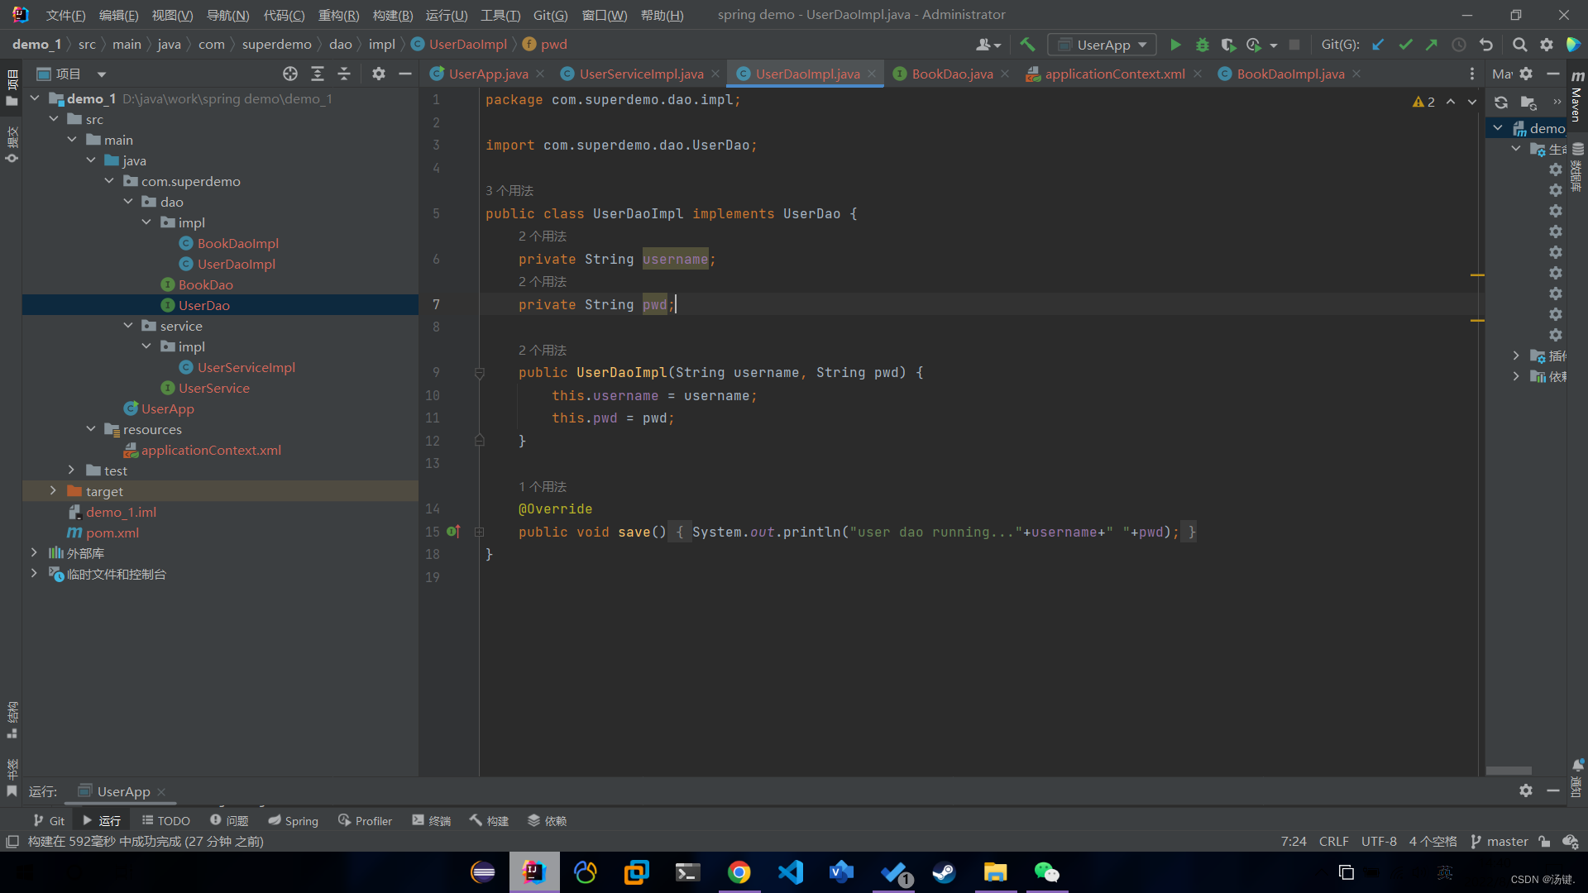Image resolution: width=1588 pixels, height=893 pixels.
Task: Reload Maven projects refresh icon
Action: 1501,103
